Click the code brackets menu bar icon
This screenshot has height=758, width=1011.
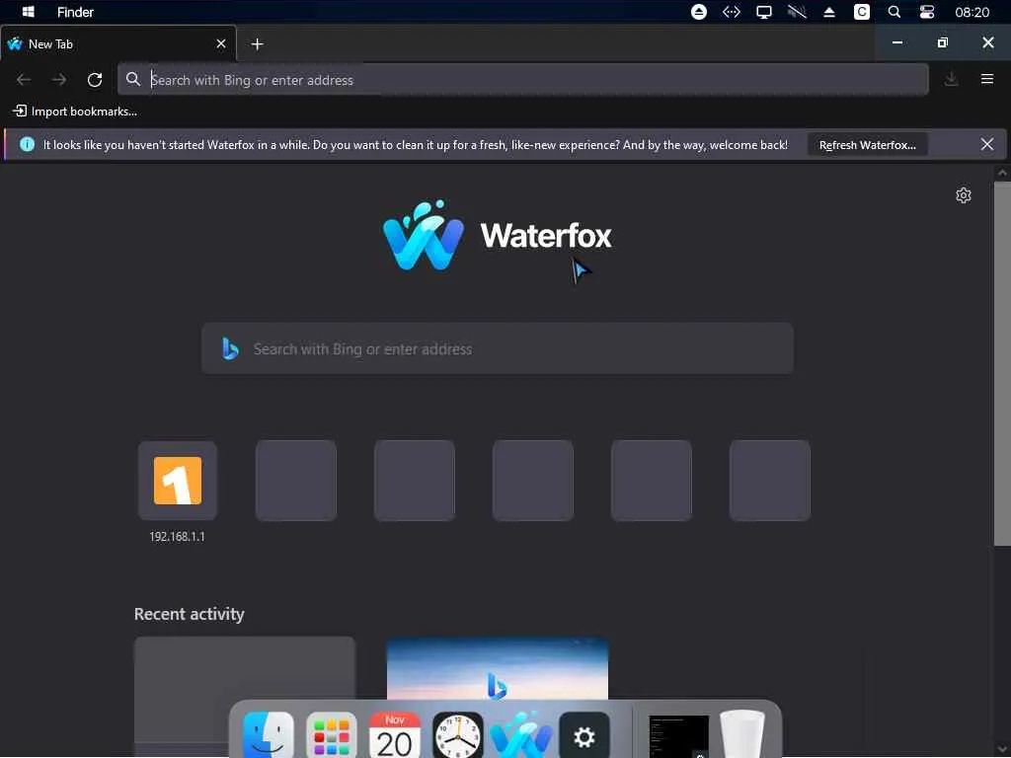732,12
